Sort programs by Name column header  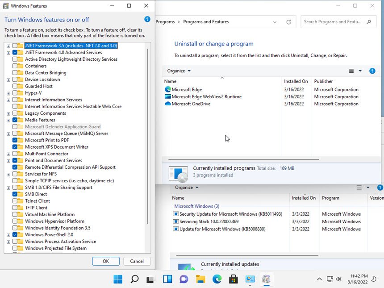tap(170, 81)
